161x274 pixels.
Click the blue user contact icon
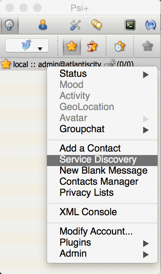pyautogui.click(x=43, y=25)
